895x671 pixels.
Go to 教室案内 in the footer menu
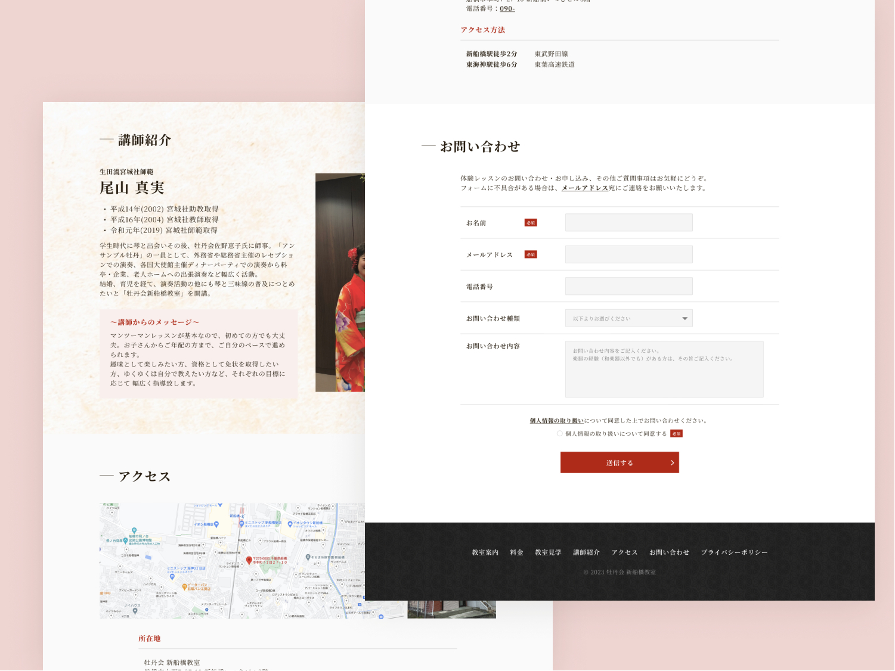point(485,552)
